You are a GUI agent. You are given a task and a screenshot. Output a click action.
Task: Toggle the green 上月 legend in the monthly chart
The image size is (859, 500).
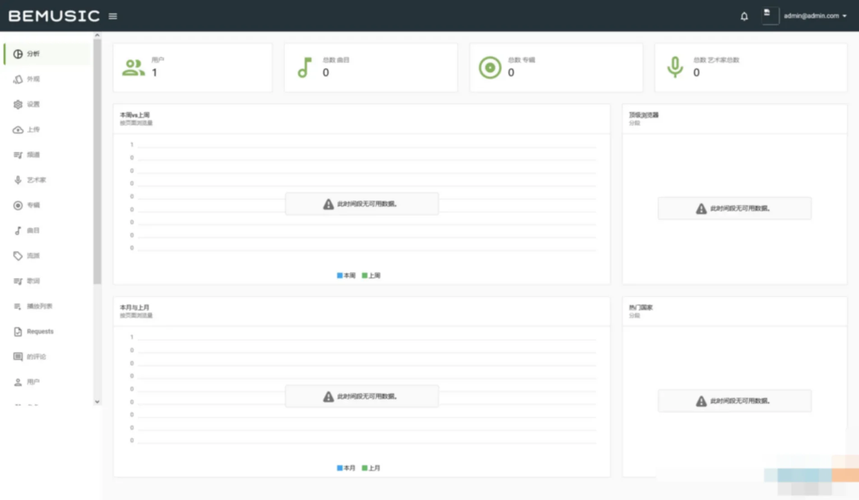371,468
